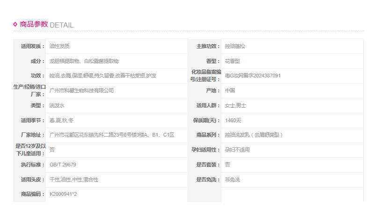Click the 中国 origin value
Screen dimensions: 377x221
(x=230, y=90)
